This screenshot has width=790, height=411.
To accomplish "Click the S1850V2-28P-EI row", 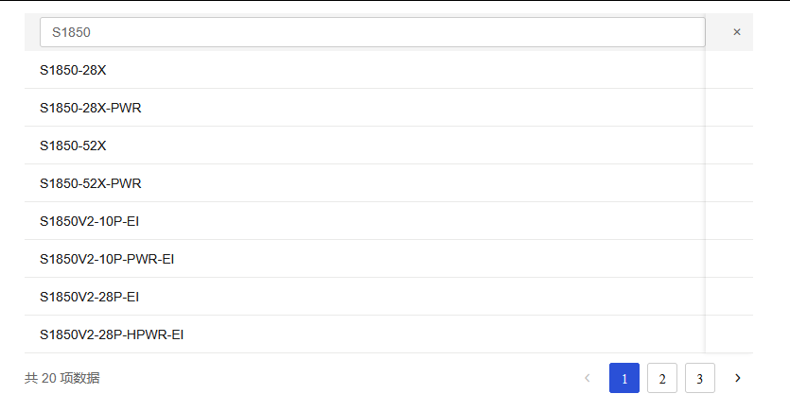I will point(90,297).
